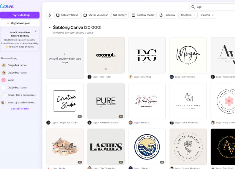Click the crown badge on LASHES logo
This screenshot has height=169, width=235.
121,162
